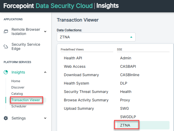Open the Scheduler page
Image resolution: width=174 pixels, height=131 pixels.
pyautogui.click(x=19, y=106)
